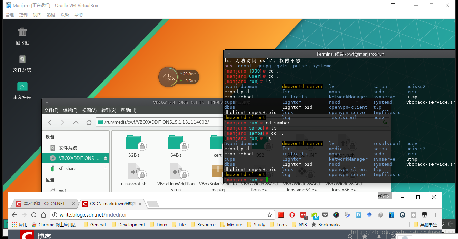458x239 pixels.
Task: Open the Mixture bookmarks folder
Action: 231,224
